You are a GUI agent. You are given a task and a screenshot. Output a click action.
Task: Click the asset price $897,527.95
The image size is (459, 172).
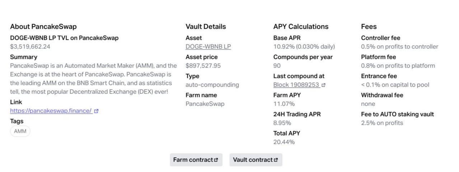pos(203,66)
